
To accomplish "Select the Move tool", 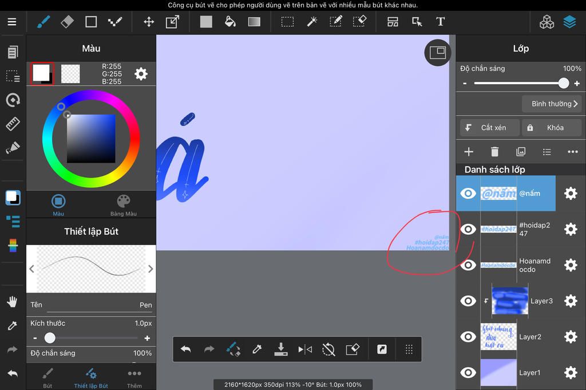I will point(149,22).
